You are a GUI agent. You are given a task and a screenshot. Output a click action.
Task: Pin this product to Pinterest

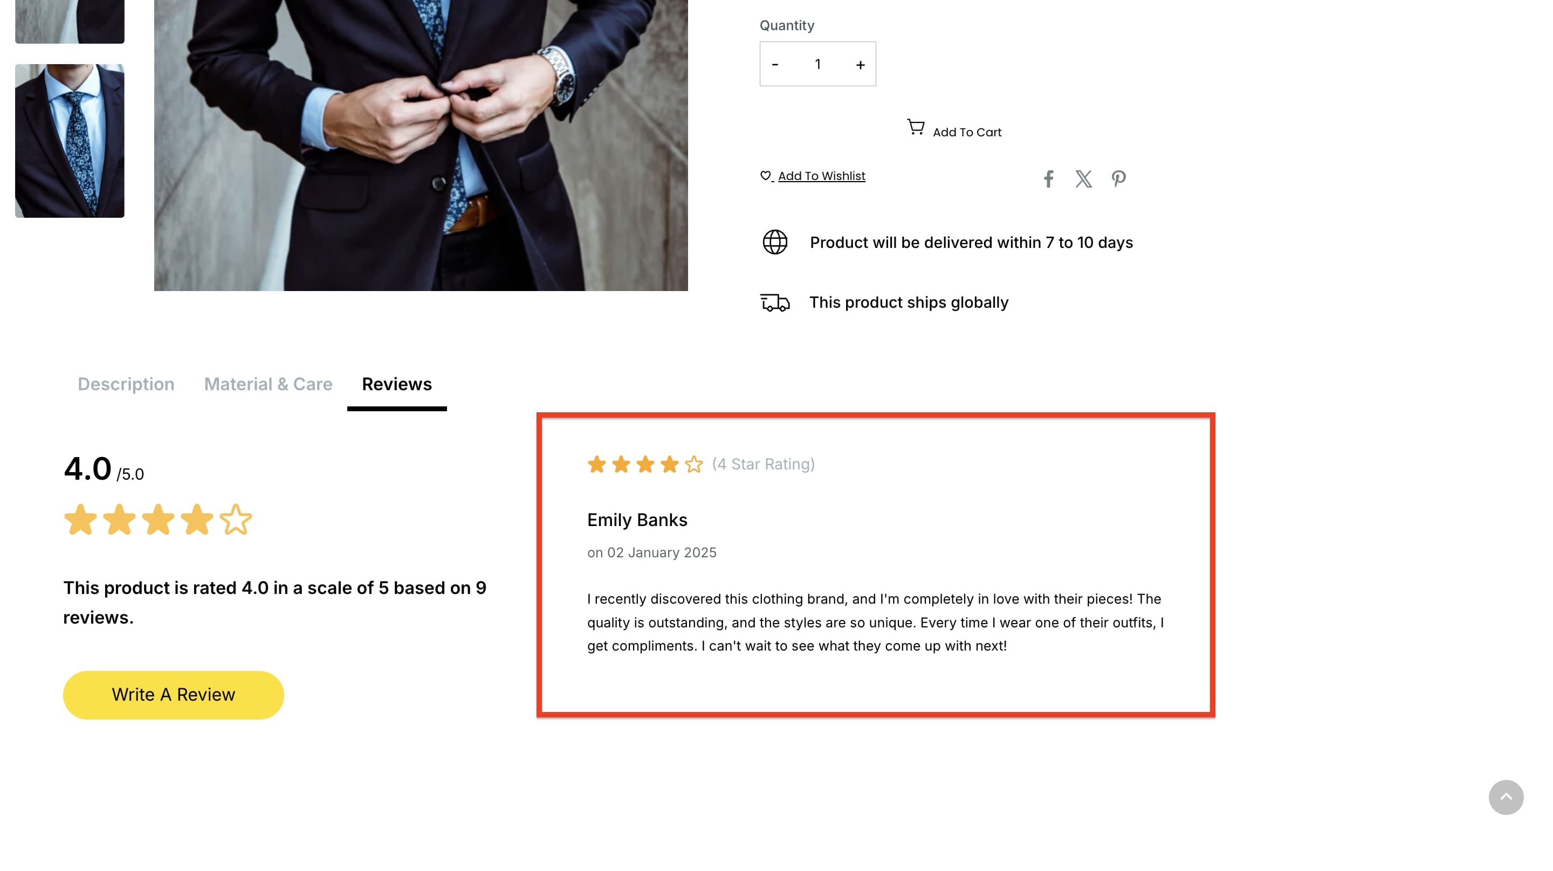[x=1118, y=178]
